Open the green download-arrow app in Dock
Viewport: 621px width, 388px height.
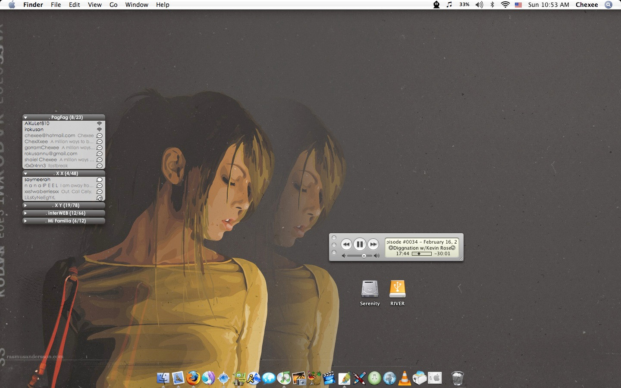[x=374, y=378]
